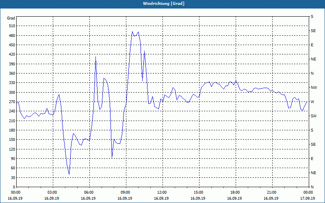This screenshot has width=325, height=203.
Task: Click the E compass label level with 90
Action: pos(312,159)
